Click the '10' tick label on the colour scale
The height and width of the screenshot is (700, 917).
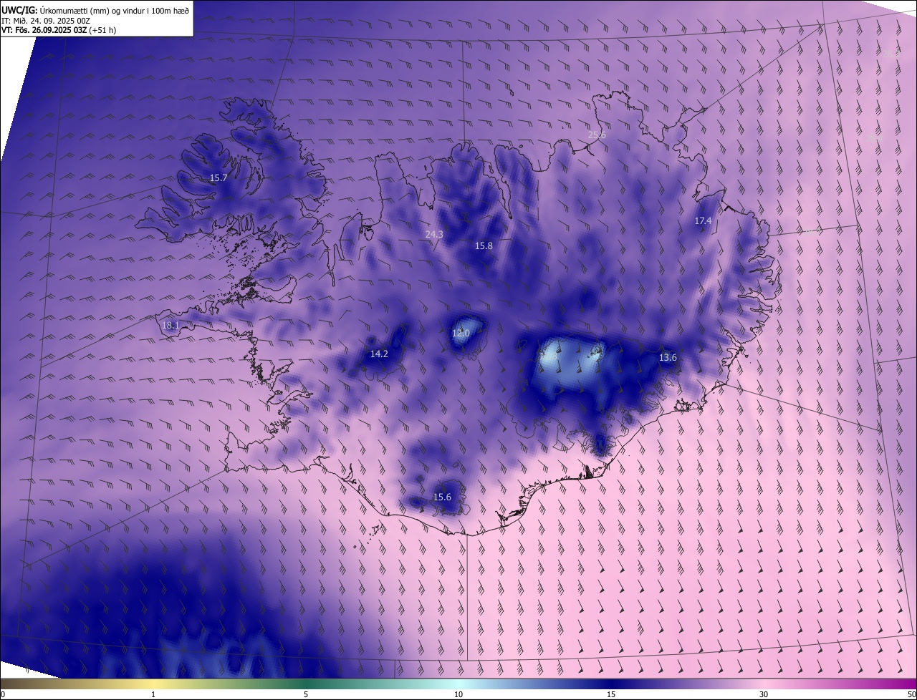458,694
